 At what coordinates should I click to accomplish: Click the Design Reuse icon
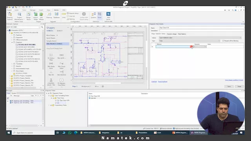tap(28, 16)
